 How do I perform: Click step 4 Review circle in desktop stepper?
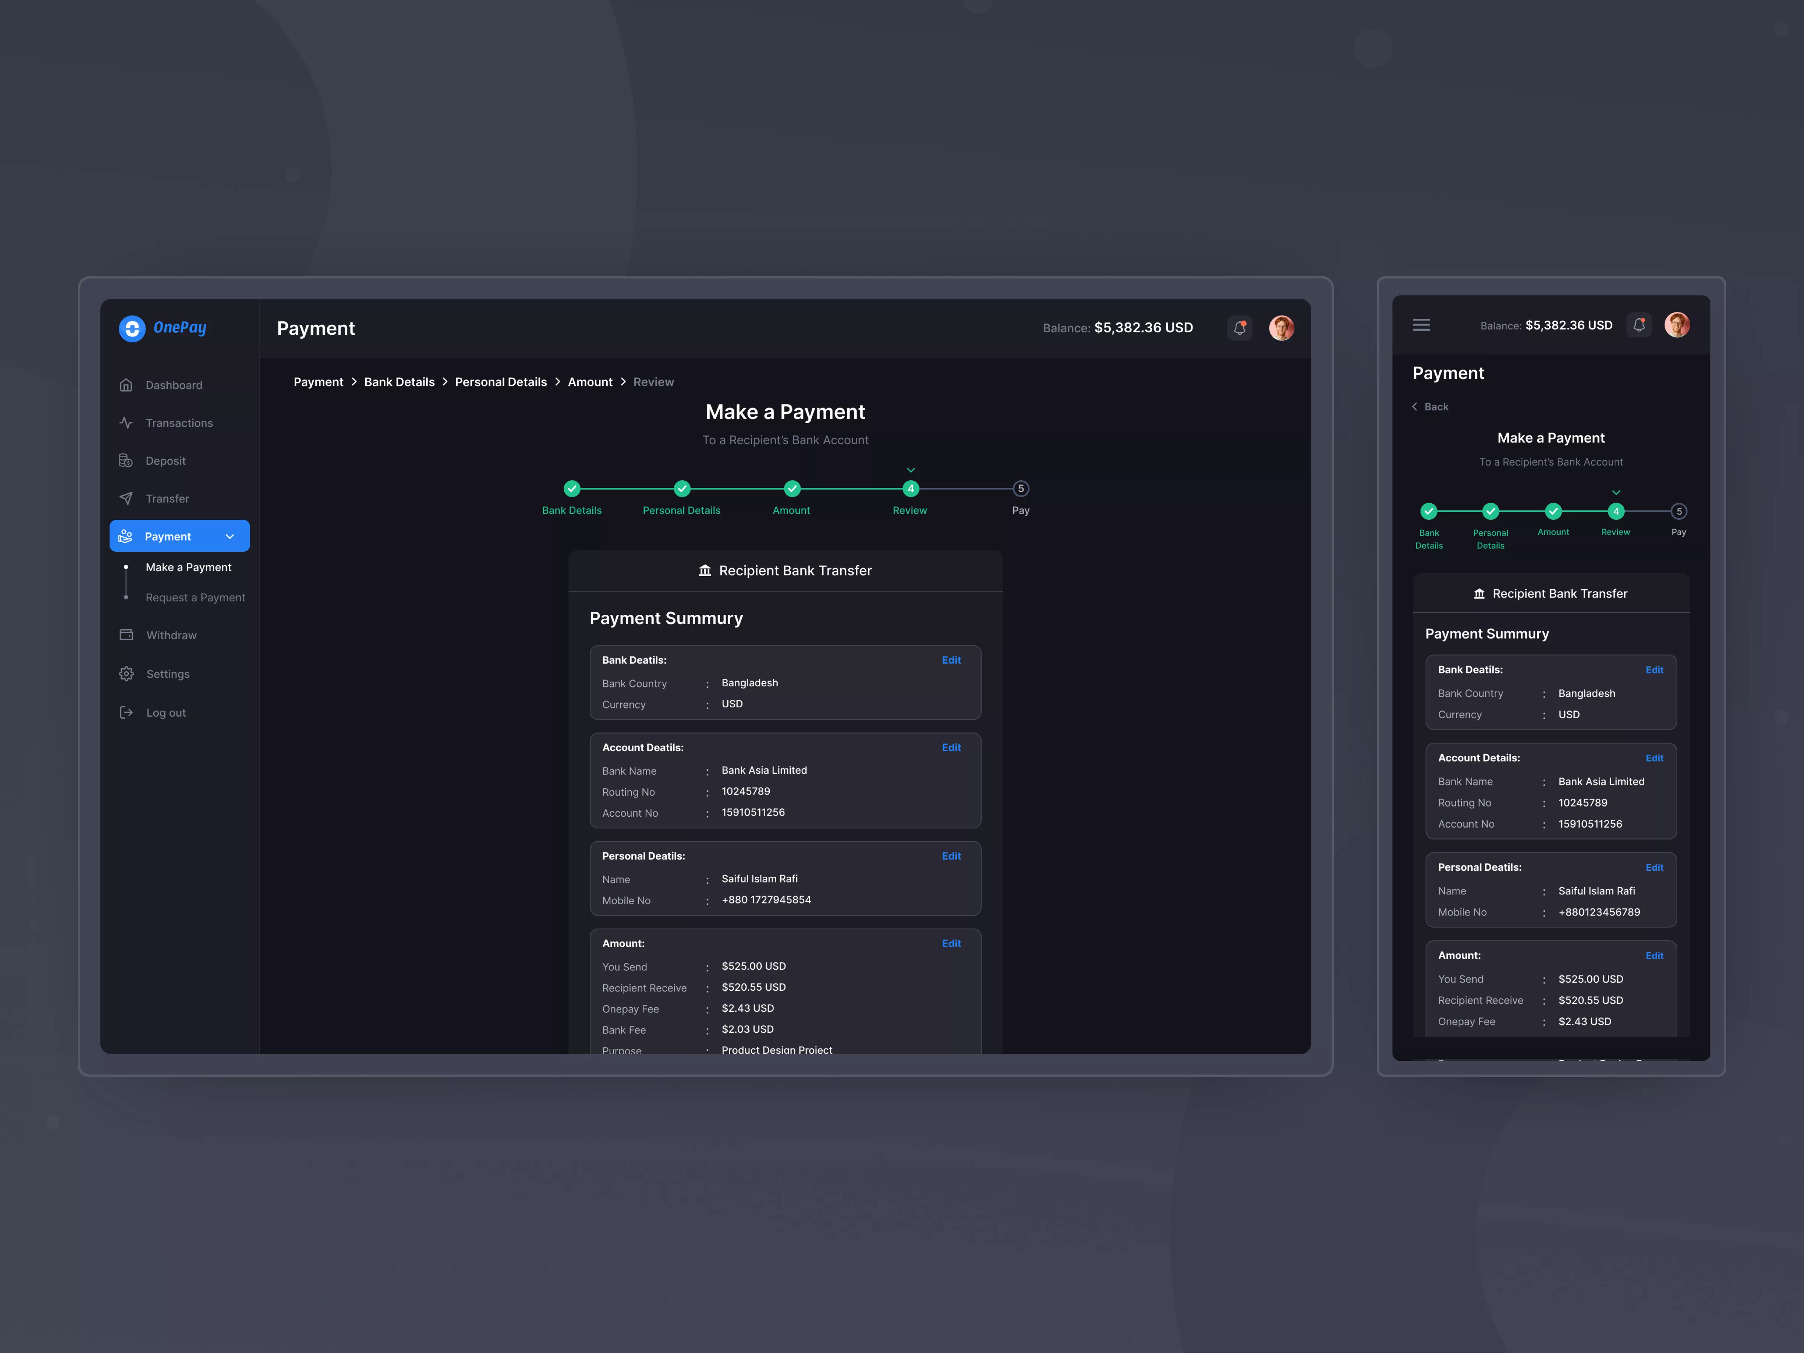pyautogui.click(x=911, y=489)
